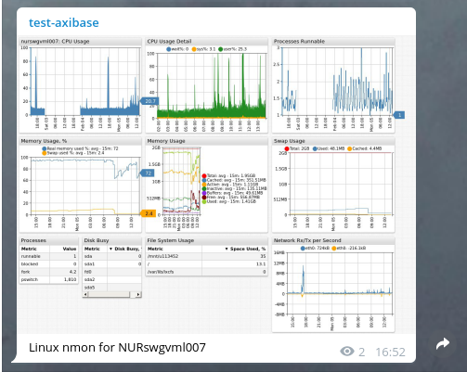This screenshot has height=372, width=467.
Task: Click the forward share arrow icon
Action: point(443,343)
